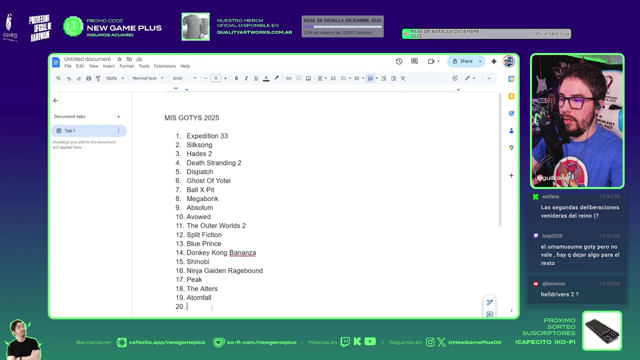Open the Google account avatar

coord(508,61)
